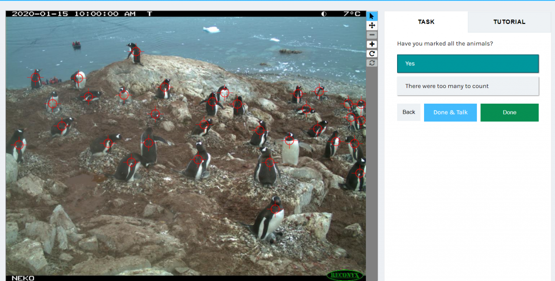Activate the pan move tool
This screenshot has width=555, height=281.
click(x=372, y=26)
